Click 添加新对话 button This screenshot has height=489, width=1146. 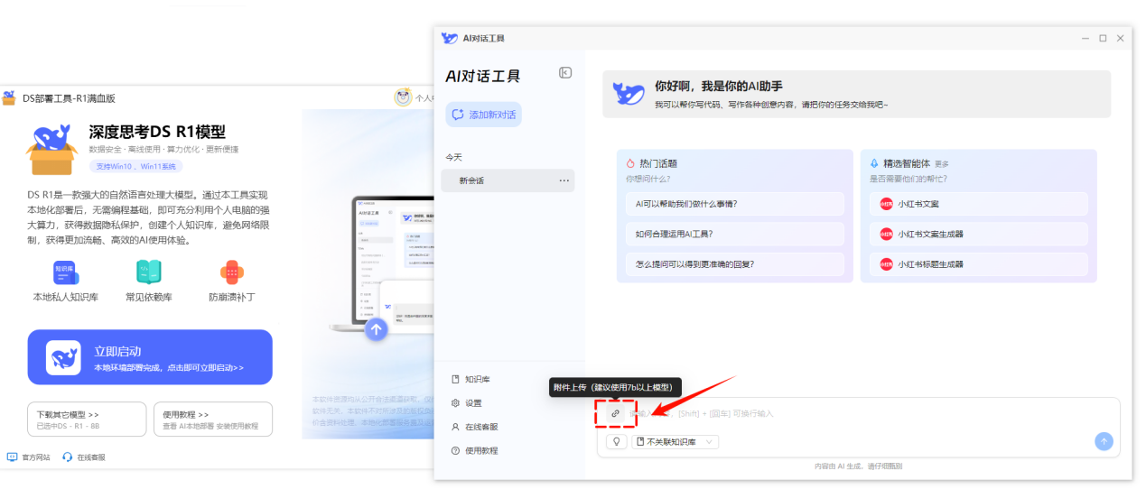point(483,115)
